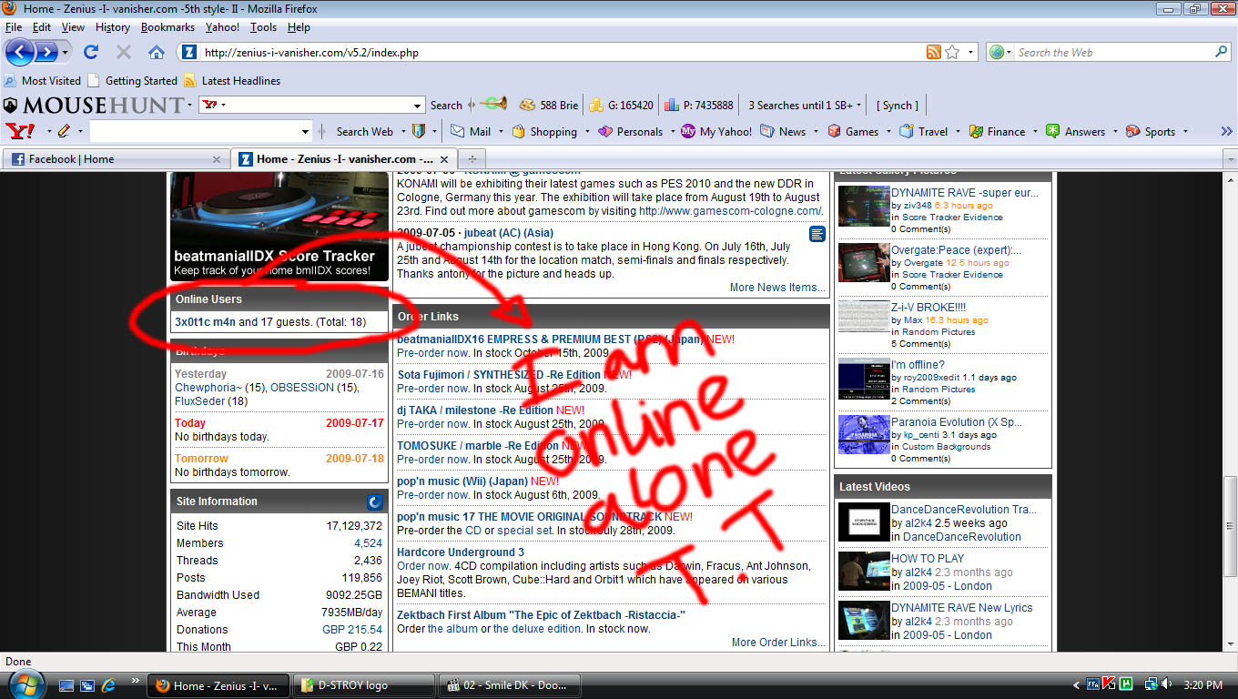1238x699 pixels.
Task: Switch to the Facebook | Home tab
Action: (x=116, y=159)
